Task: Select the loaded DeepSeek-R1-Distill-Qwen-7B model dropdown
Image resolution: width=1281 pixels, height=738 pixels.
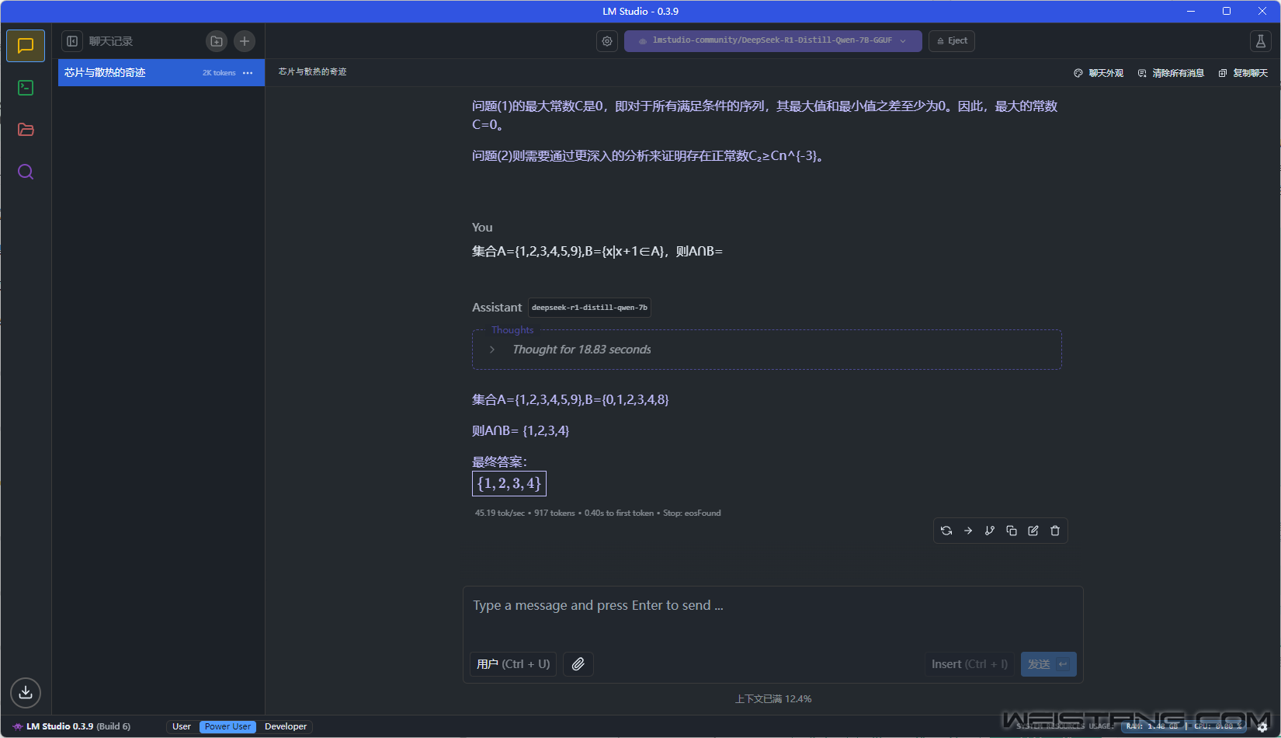Action: pos(773,41)
